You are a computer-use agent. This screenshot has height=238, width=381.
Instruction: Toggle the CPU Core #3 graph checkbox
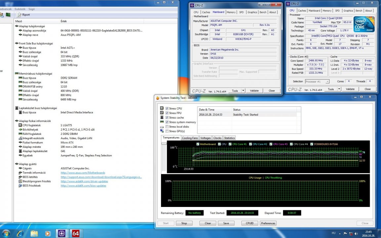click(271, 144)
